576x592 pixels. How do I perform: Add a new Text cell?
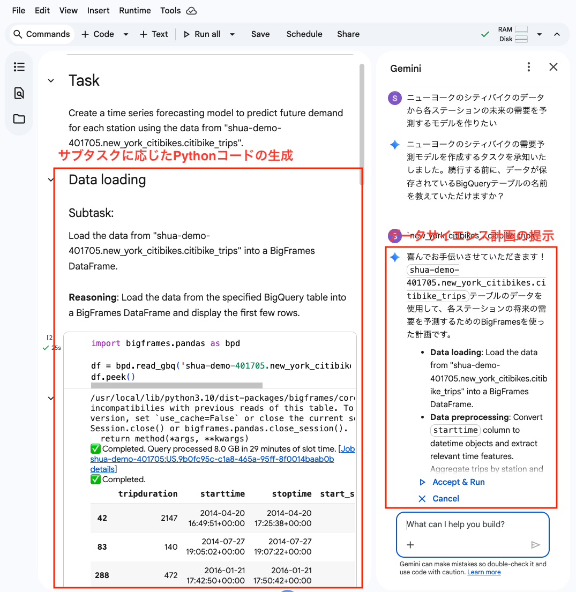click(154, 34)
